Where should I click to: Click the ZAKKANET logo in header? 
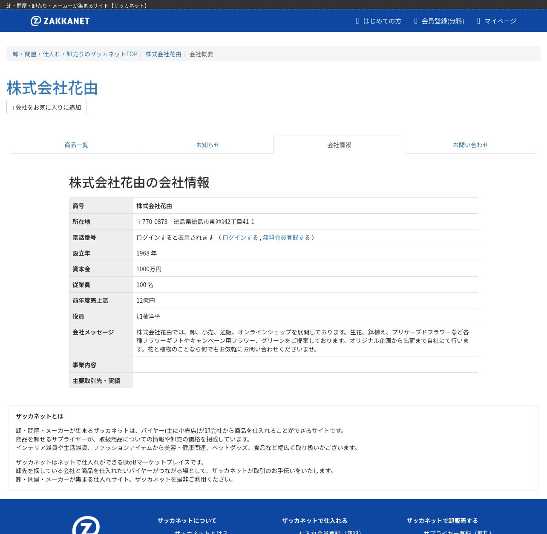(x=60, y=21)
